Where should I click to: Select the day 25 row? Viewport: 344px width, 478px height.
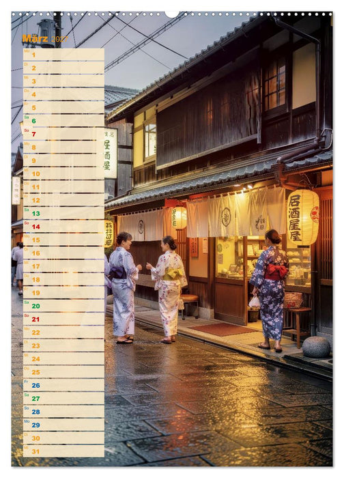click(x=63, y=371)
